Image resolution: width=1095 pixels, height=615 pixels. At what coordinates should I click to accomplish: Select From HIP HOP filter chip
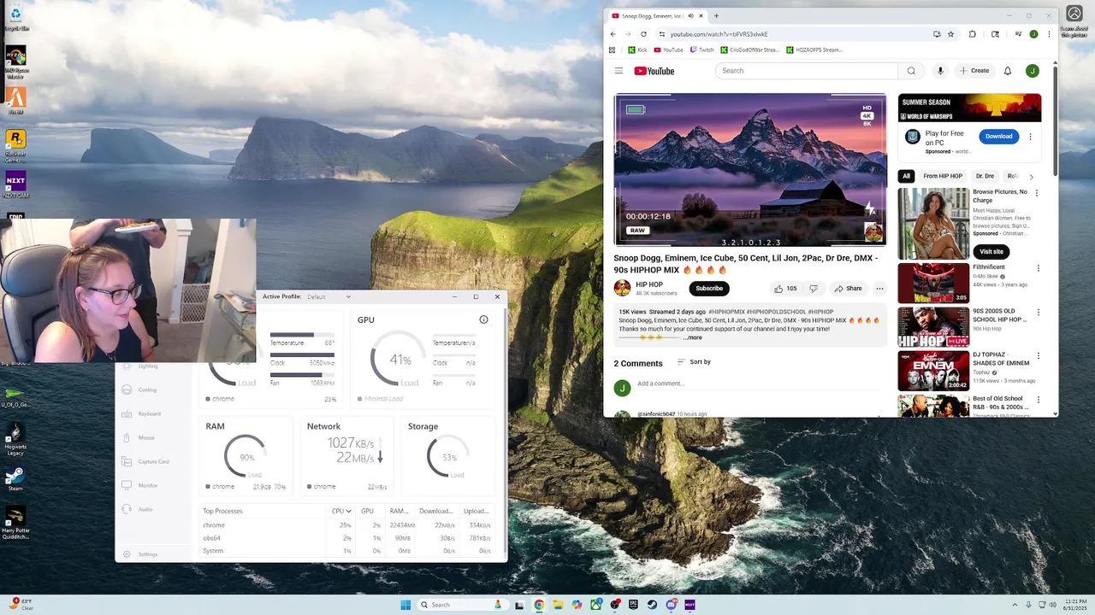click(x=943, y=176)
